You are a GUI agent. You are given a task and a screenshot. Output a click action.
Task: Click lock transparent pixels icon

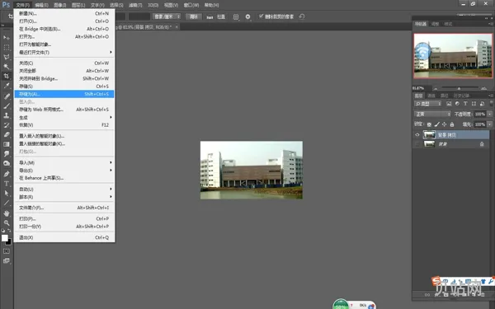(429, 124)
